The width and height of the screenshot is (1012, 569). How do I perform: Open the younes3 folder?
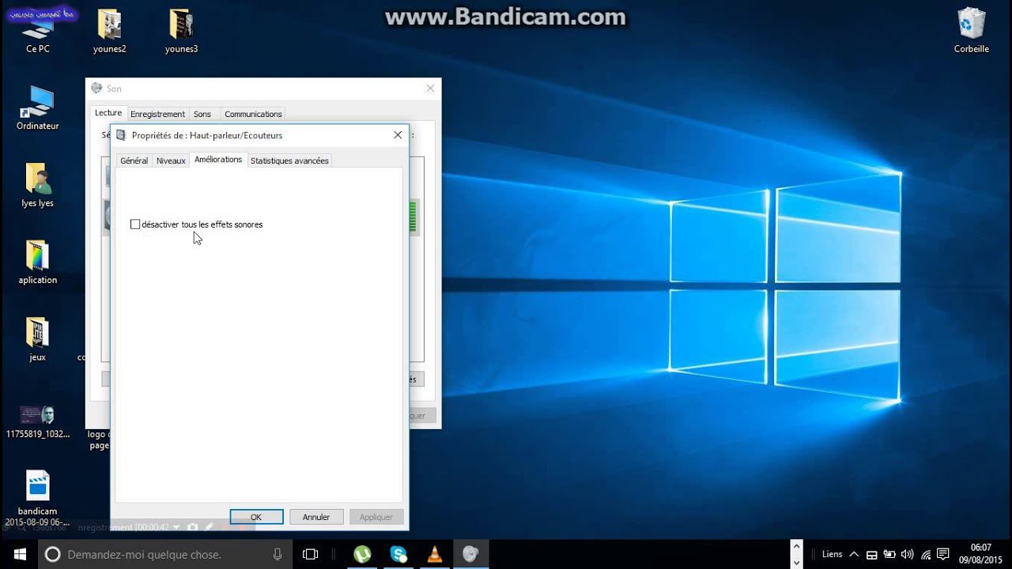[181, 32]
